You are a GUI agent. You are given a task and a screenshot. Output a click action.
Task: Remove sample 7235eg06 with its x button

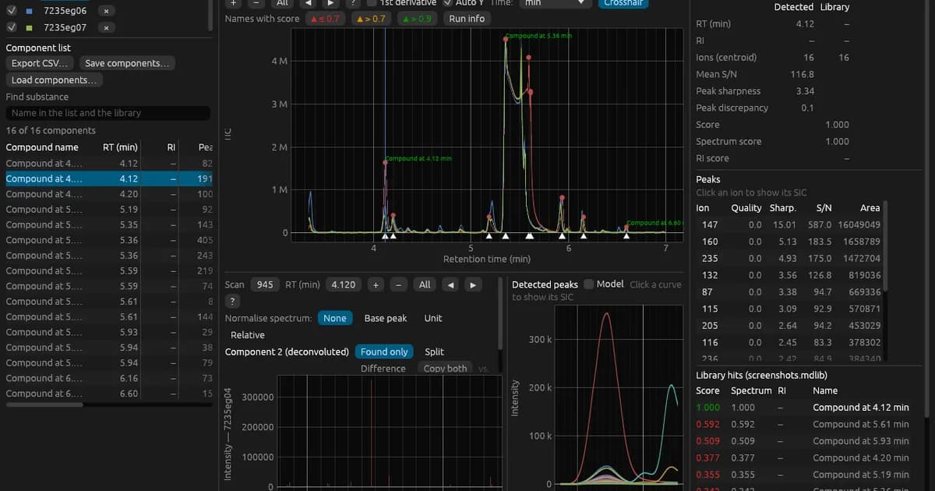click(x=107, y=11)
